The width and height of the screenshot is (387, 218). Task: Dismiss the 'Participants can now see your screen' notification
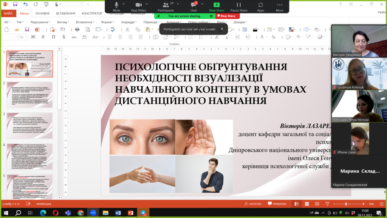(x=222, y=29)
